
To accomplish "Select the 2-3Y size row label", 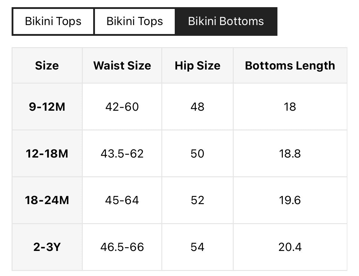I will point(47,247).
